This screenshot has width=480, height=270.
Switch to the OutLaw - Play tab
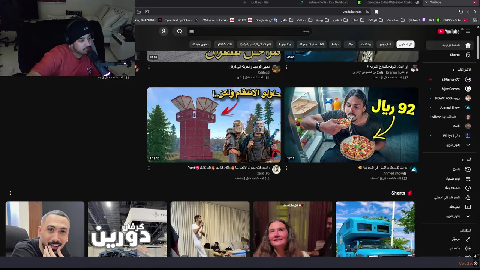[x=260, y=3]
